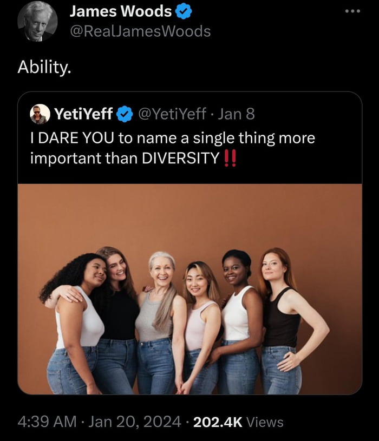Open the @YetiYeff handle in quoted tweet
Screen dimensions: 379x441
(x=172, y=114)
